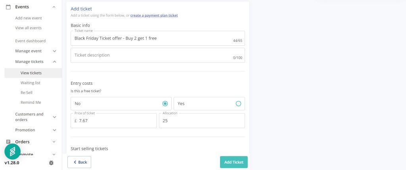This screenshot has height=170, width=406.
Task: Click the Back button
Action: pos(79,162)
